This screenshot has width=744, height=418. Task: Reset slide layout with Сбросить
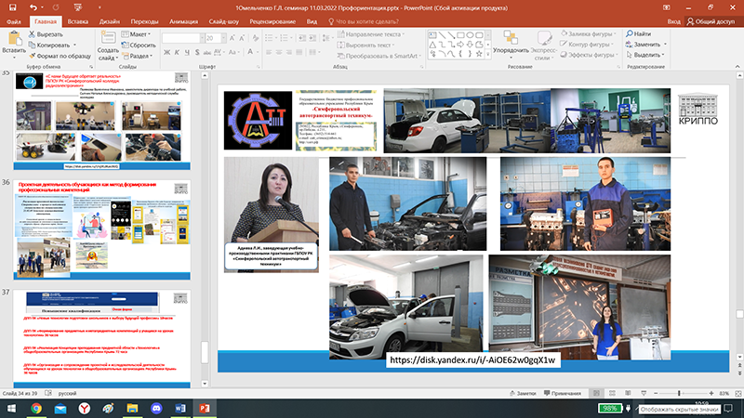pyautogui.click(x=139, y=45)
